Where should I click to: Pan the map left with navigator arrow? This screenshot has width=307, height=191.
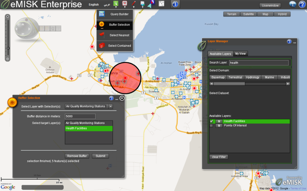pyautogui.click(x=17, y=29)
